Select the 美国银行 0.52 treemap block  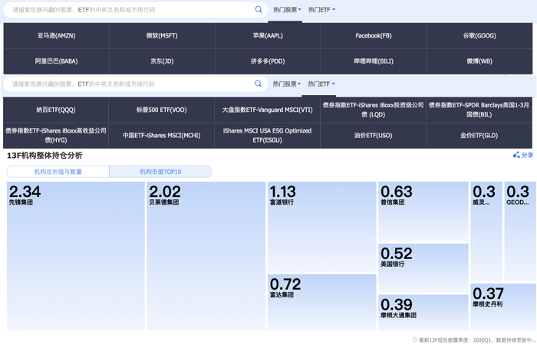click(423, 268)
